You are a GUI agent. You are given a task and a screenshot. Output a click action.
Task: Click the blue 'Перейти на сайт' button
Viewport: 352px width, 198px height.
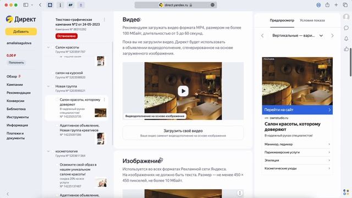pyautogui.click(x=297, y=110)
